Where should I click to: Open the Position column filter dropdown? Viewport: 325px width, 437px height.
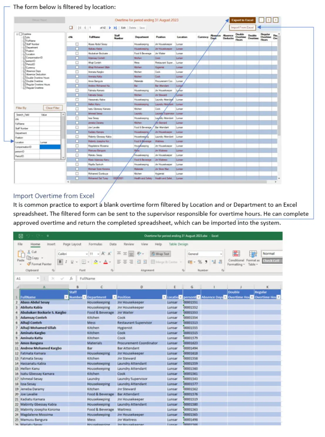pos(164,297)
